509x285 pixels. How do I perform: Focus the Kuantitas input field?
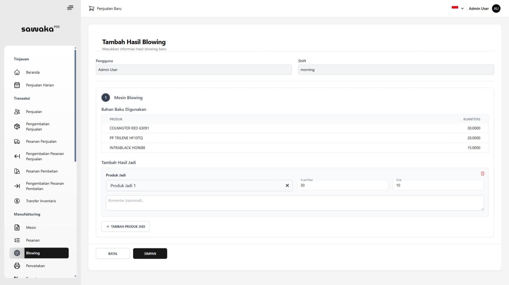tap(342, 185)
